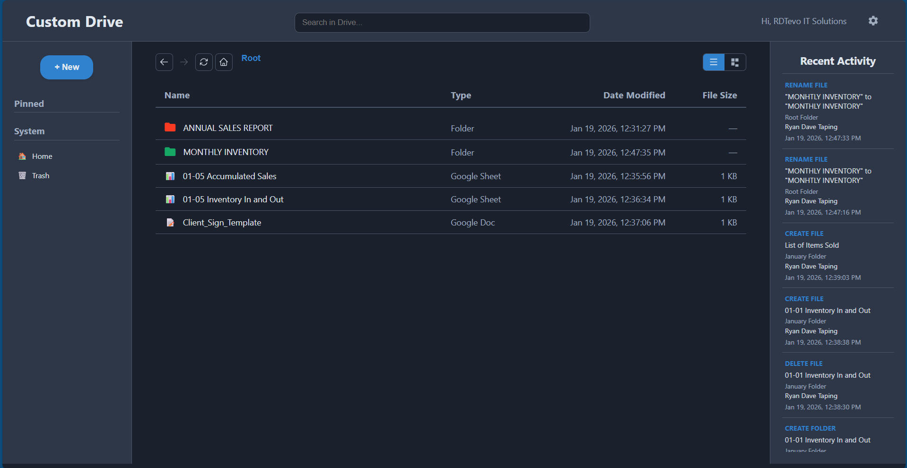Open the settings gear icon

[x=873, y=20]
